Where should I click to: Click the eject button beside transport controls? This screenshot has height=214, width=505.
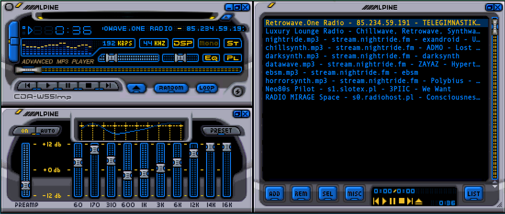[137, 88]
